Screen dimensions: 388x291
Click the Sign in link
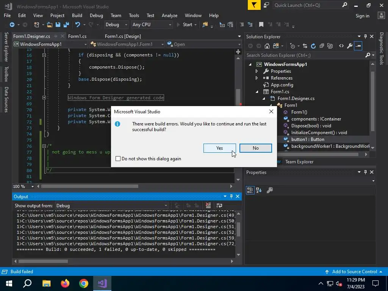[x=362, y=16]
